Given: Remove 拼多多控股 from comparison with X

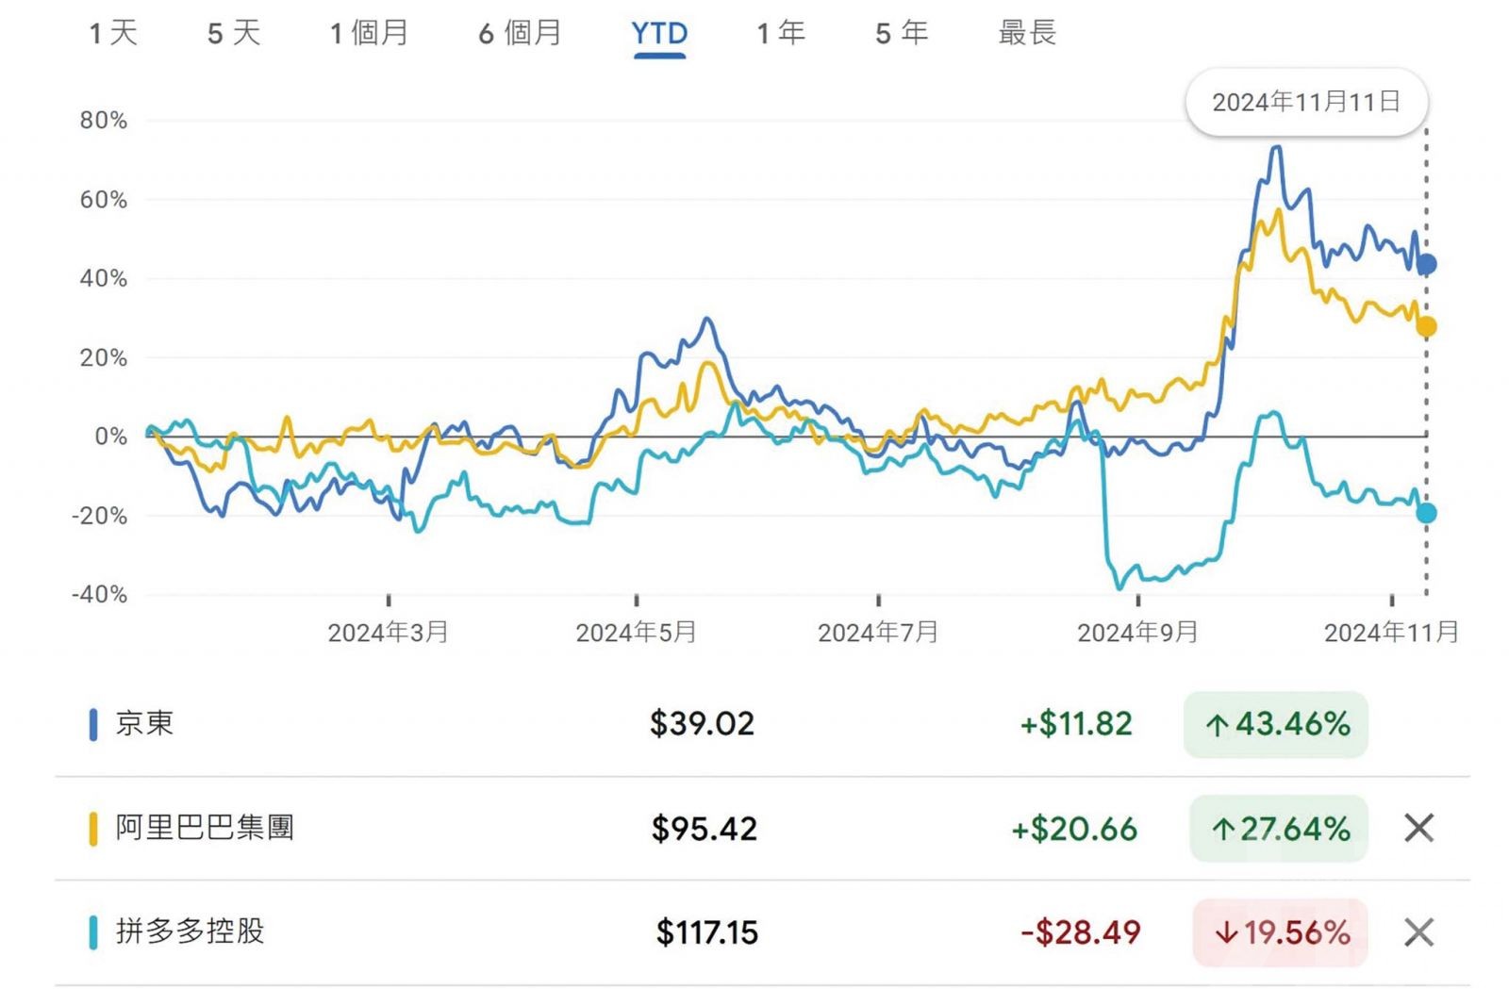Looking at the screenshot, I should [x=1418, y=932].
